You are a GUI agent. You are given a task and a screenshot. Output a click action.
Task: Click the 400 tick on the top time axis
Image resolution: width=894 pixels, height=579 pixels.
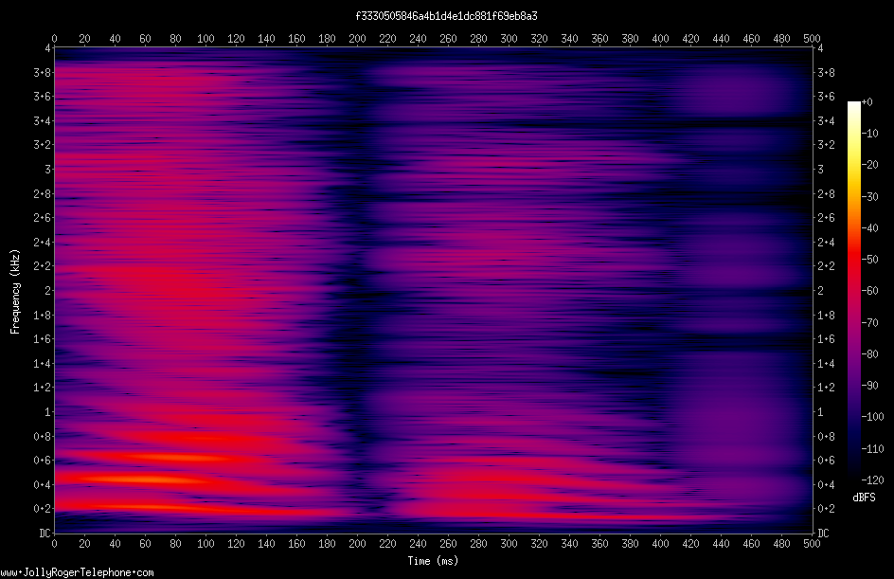[660, 39]
